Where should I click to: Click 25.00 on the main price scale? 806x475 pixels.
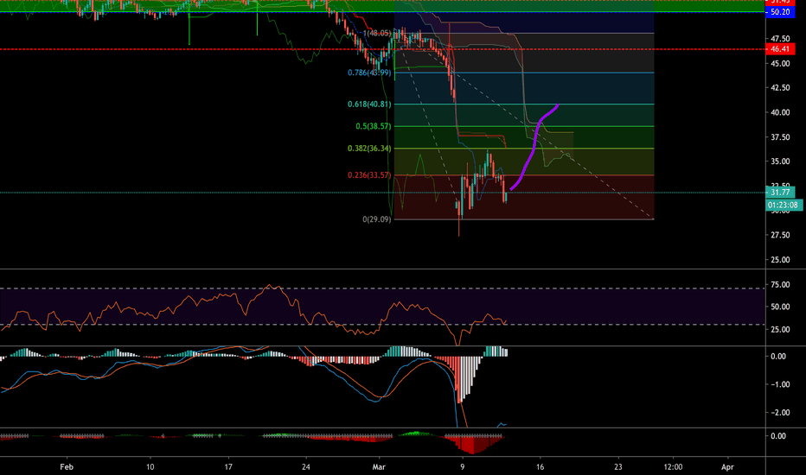(x=780, y=260)
